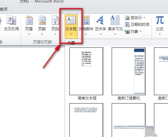
Task: Click the 首字下沉 drop cap icon
Action: click(115, 20)
